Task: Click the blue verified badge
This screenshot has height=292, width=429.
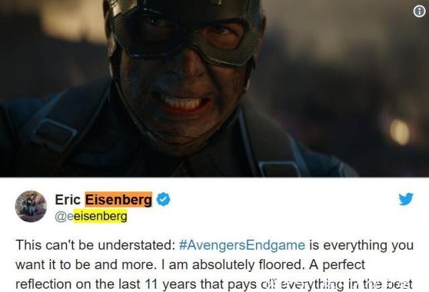Action: 164,200
